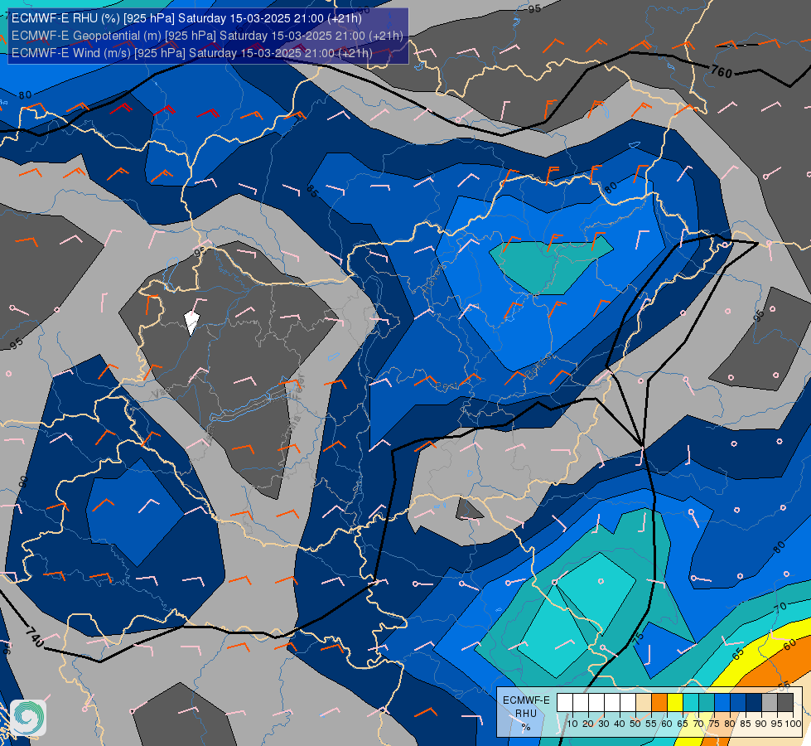
Task: Click the 75 humidity contour label
Action: click(x=639, y=637)
